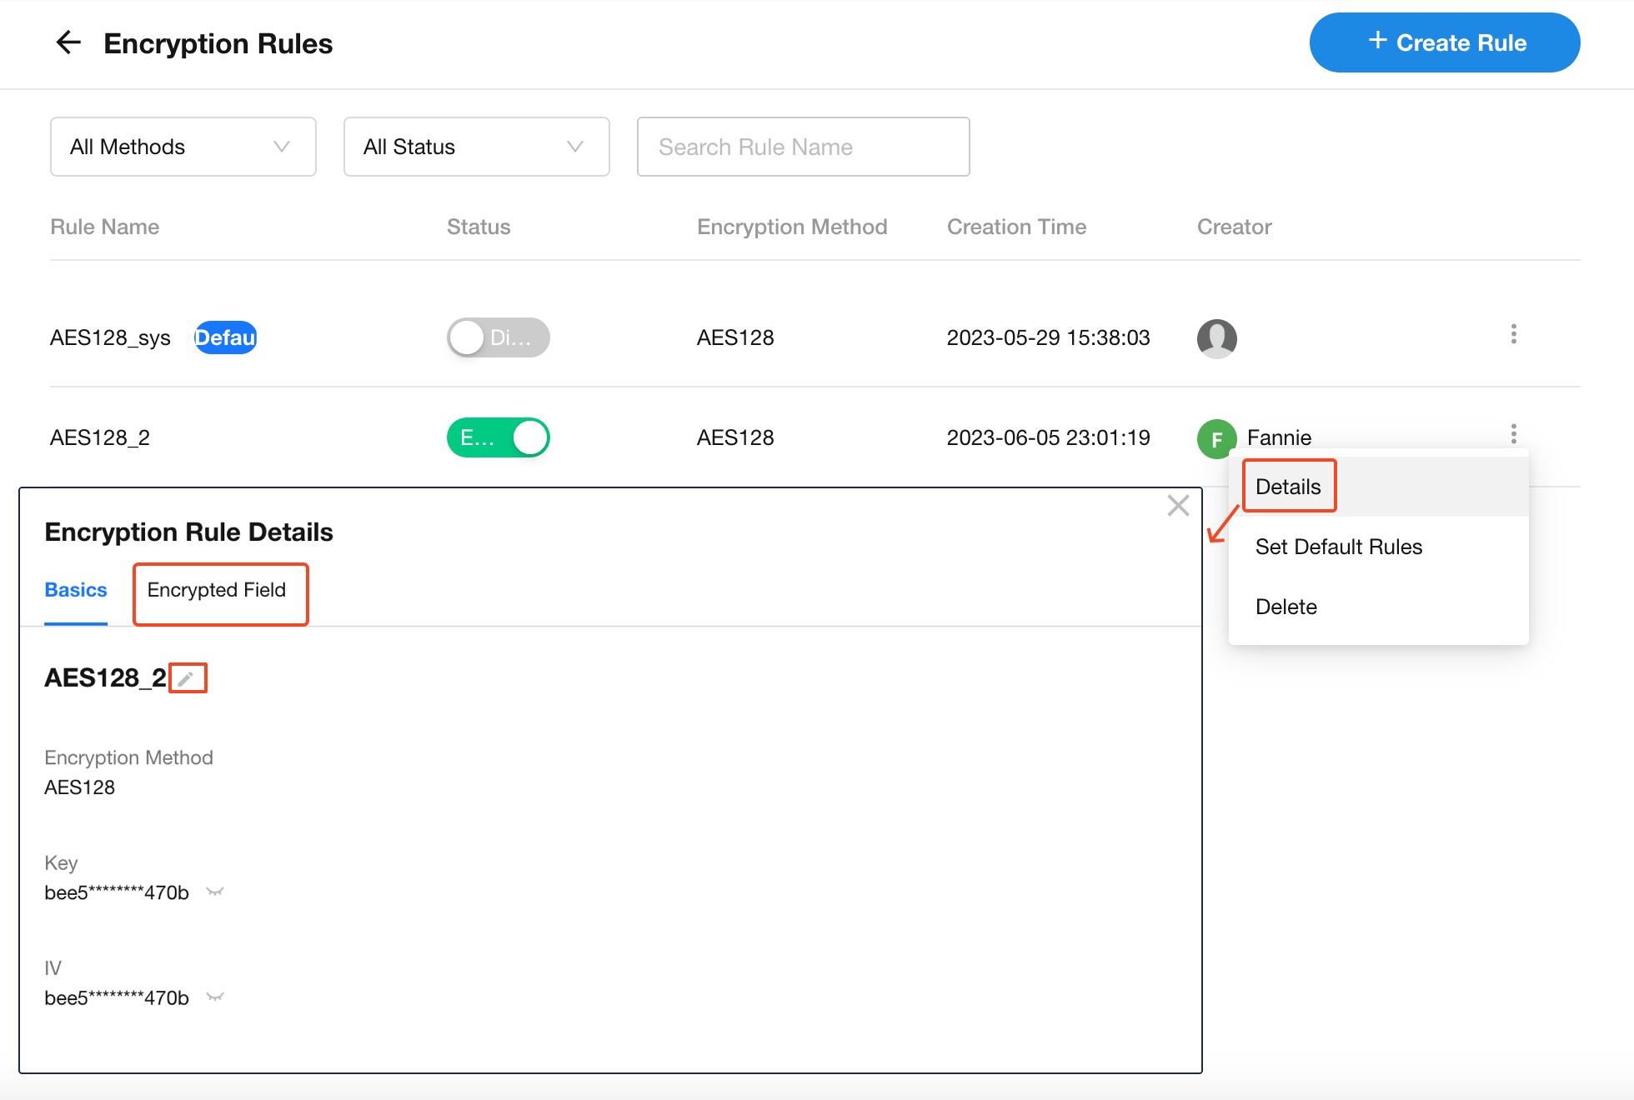
Task: Click the back arrow beside Encryption Rules
Action: pyautogui.click(x=68, y=42)
